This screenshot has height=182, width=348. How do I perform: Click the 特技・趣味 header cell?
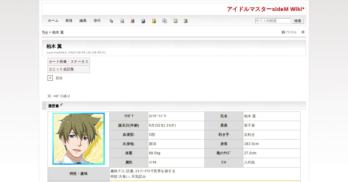pyautogui.click(x=79, y=174)
